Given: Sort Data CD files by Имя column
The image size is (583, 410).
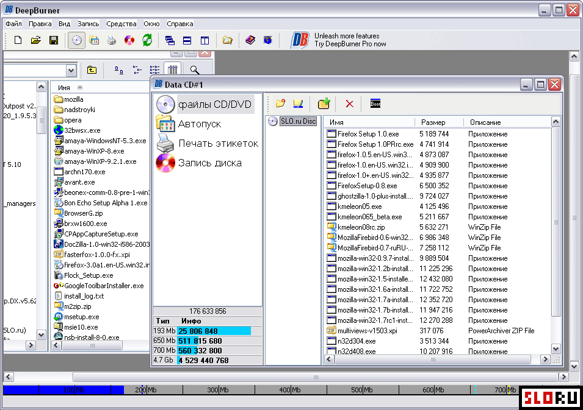Looking at the screenshot, I should pos(369,122).
